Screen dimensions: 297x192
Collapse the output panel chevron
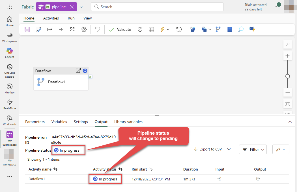(x=290, y=122)
